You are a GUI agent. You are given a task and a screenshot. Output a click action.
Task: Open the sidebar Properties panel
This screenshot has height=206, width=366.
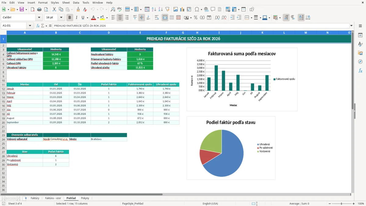360,35
